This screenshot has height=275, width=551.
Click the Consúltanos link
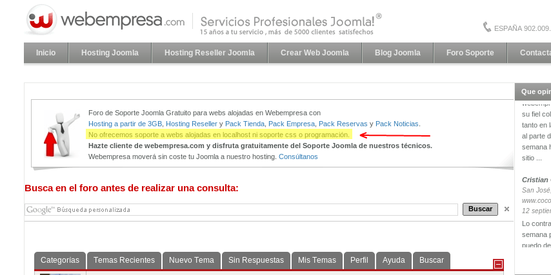[298, 156]
